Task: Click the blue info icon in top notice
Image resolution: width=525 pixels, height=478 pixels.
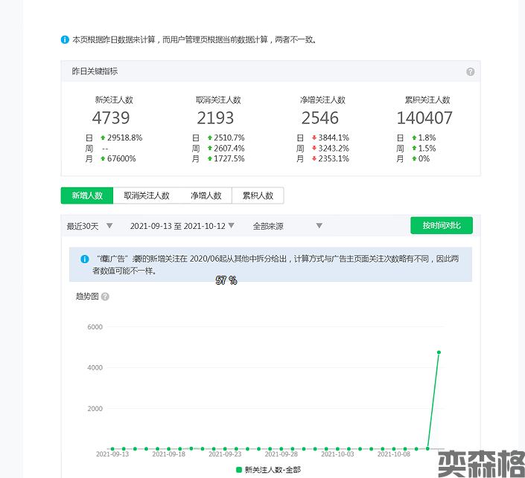Action: pos(65,39)
